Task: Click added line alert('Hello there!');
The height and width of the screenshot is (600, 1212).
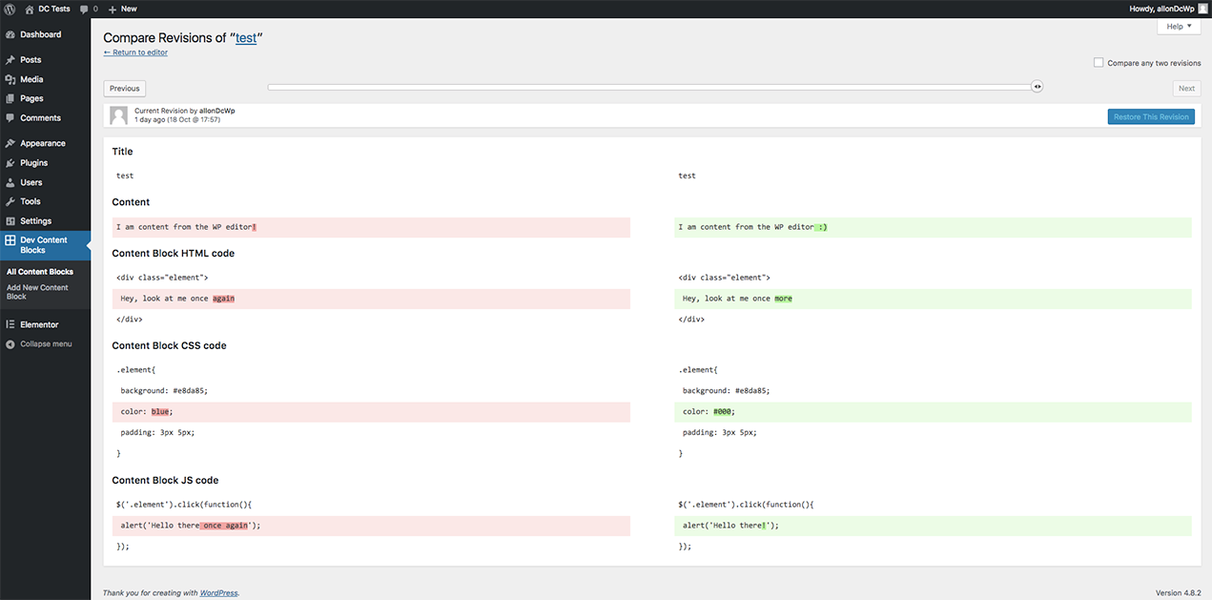Action: pyautogui.click(x=933, y=526)
